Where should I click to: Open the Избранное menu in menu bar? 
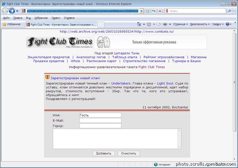tap(41, 18)
